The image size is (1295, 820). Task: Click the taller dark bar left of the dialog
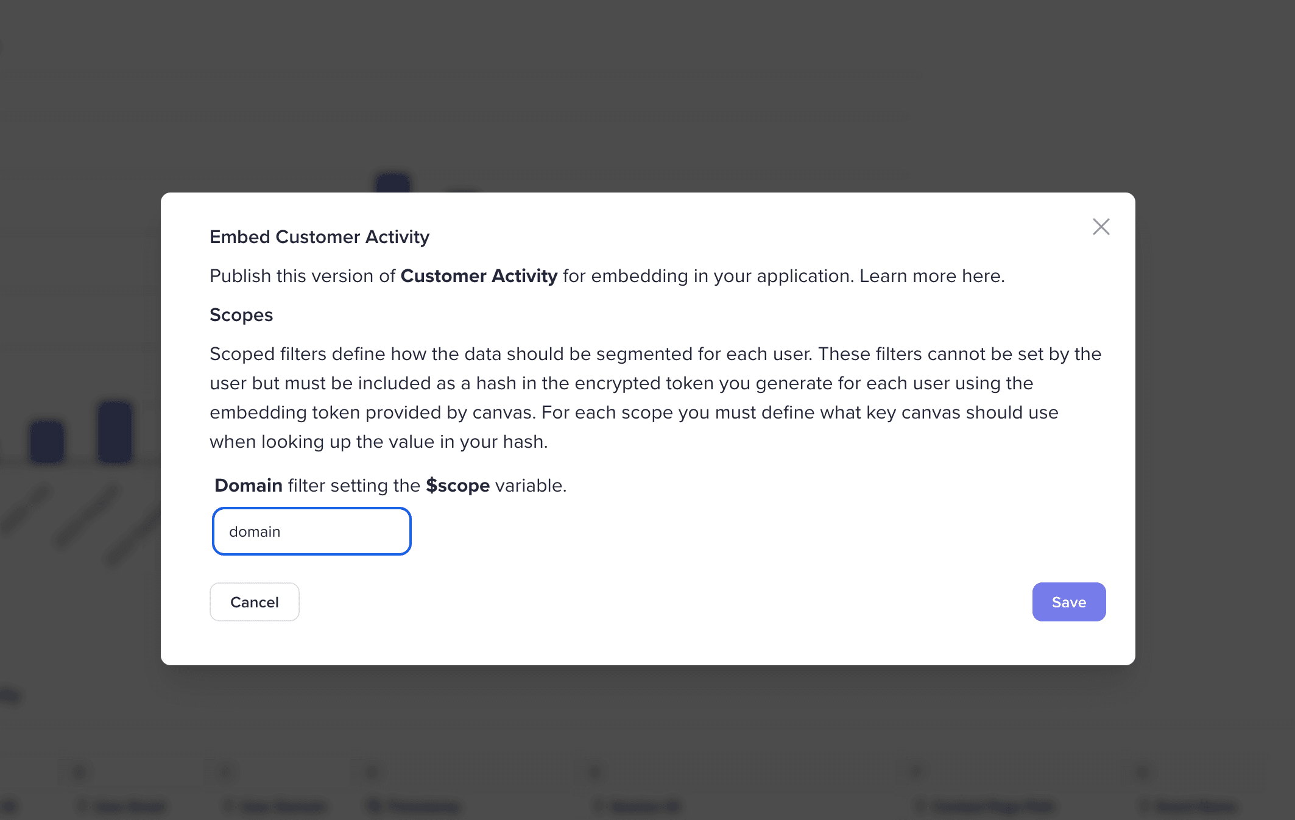(x=116, y=432)
